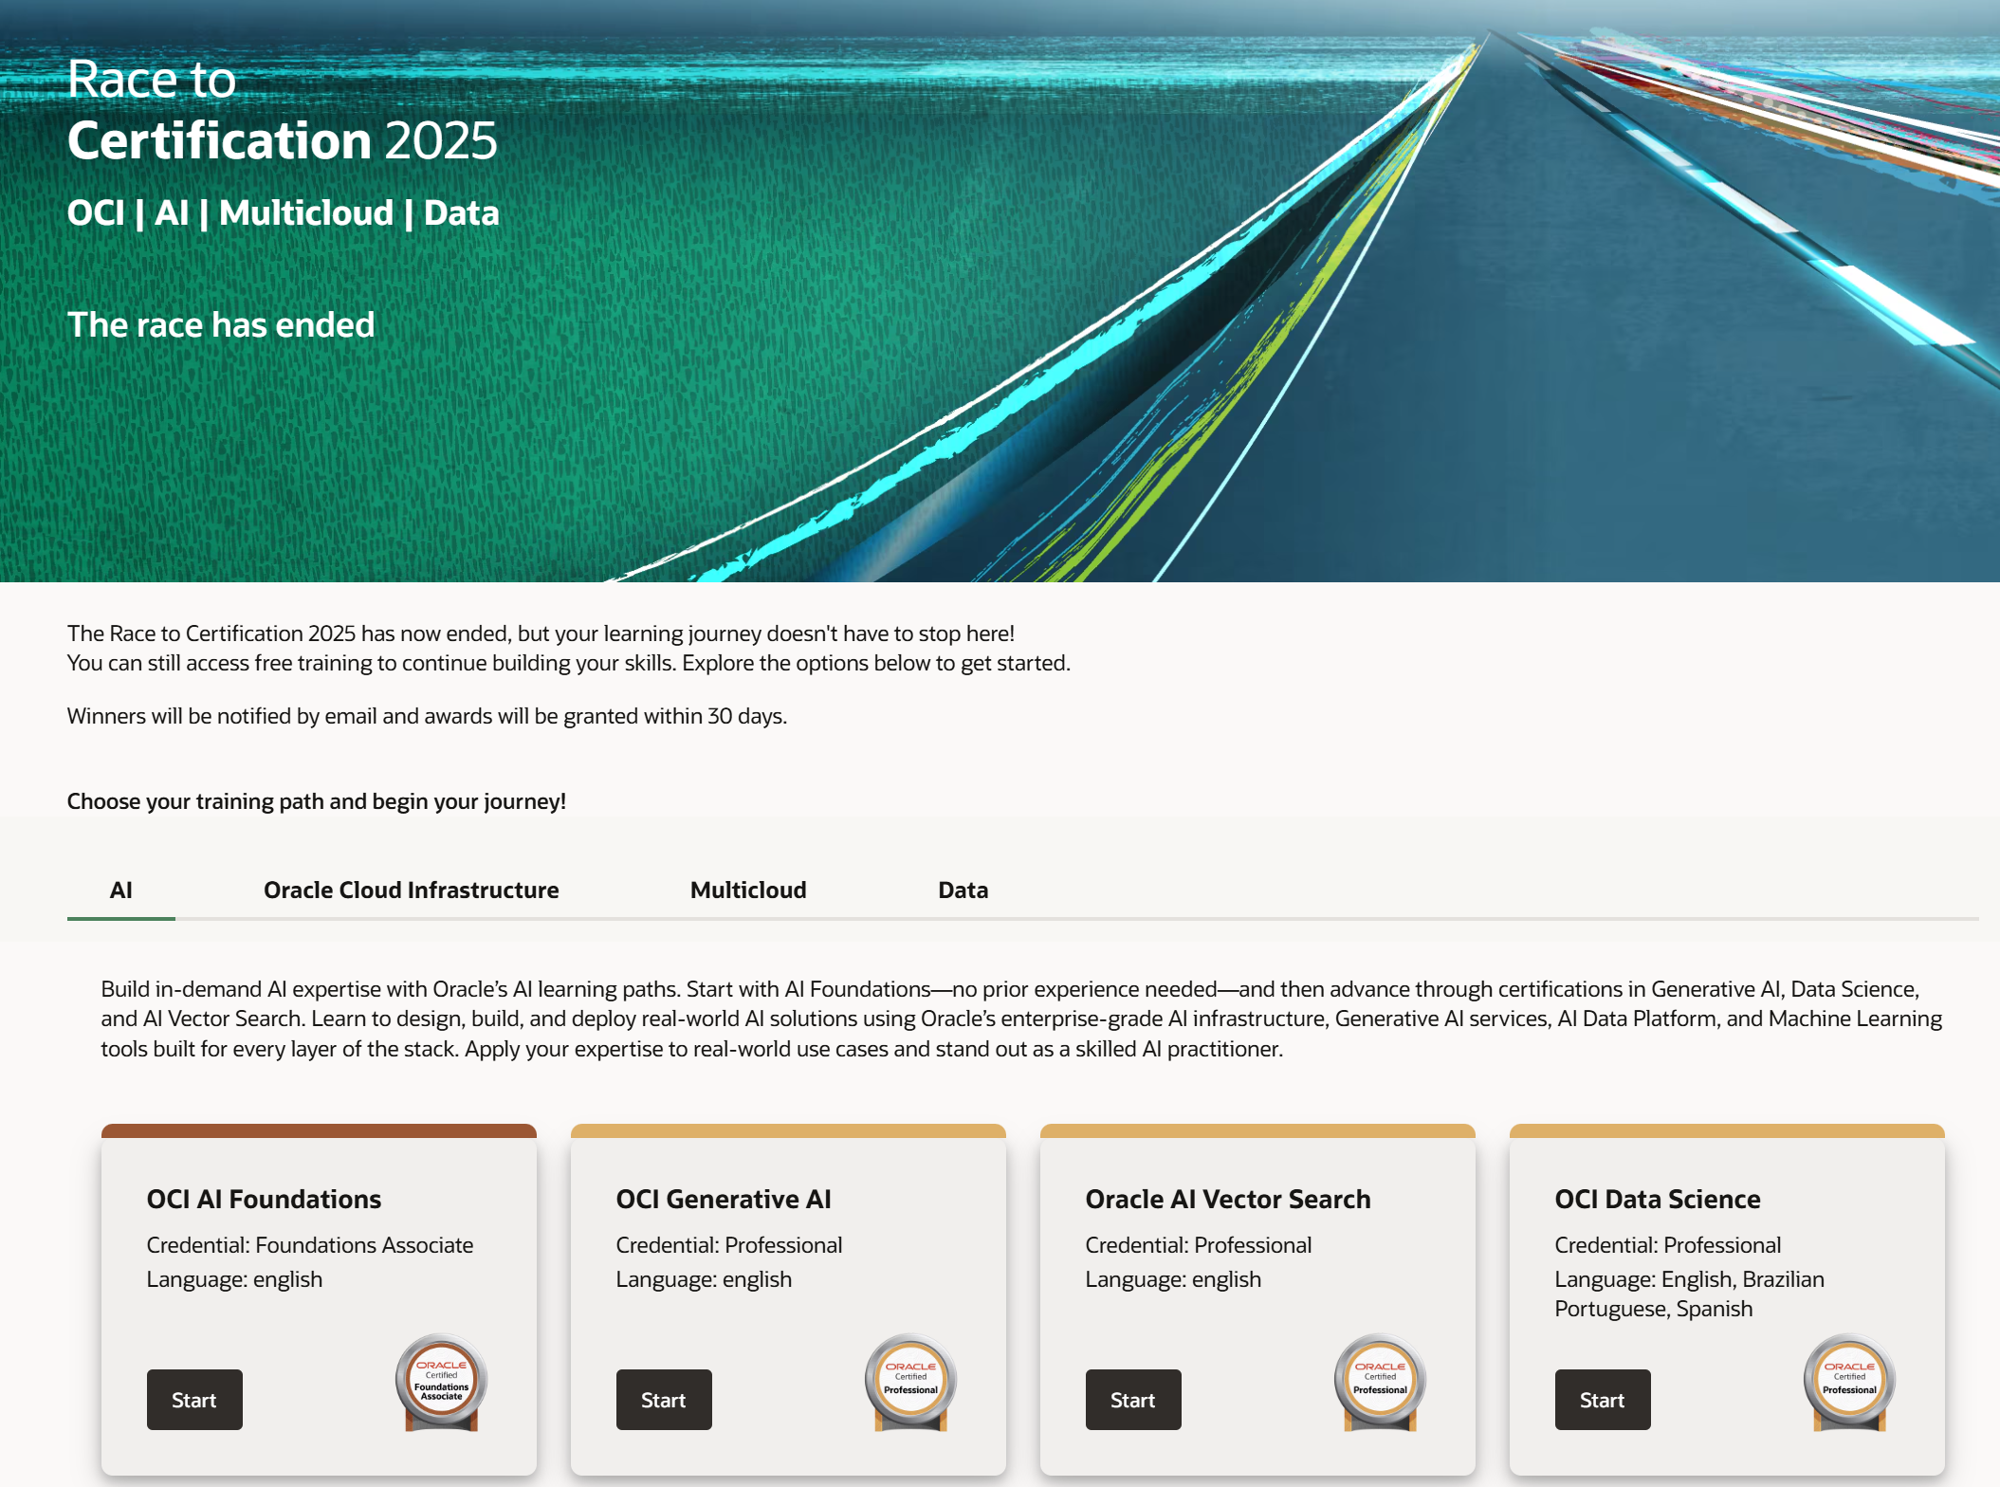Click the OCI Data Science Professional badge
The height and width of the screenshot is (1487, 2000).
tap(1849, 1381)
